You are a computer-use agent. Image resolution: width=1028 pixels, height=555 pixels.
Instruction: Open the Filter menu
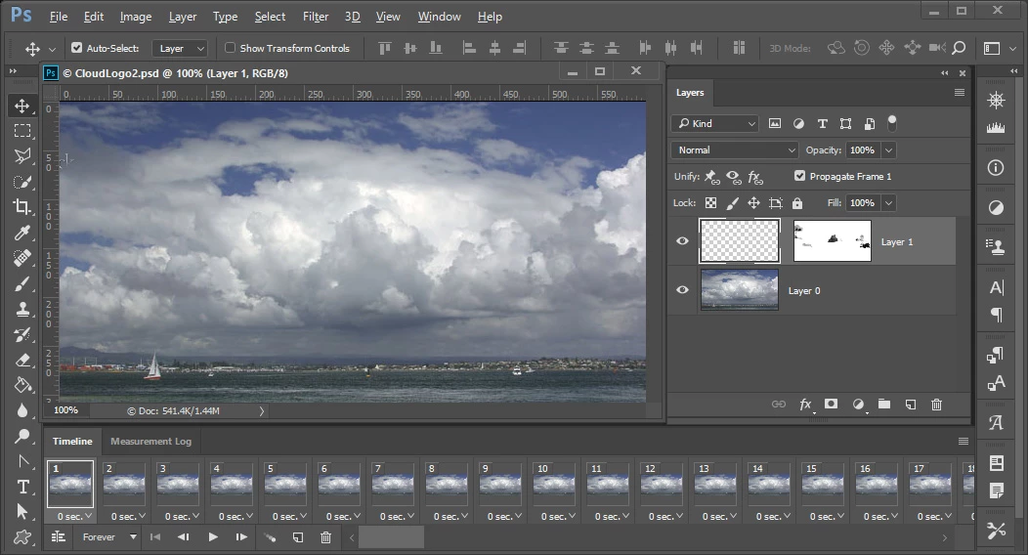[x=316, y=17]
